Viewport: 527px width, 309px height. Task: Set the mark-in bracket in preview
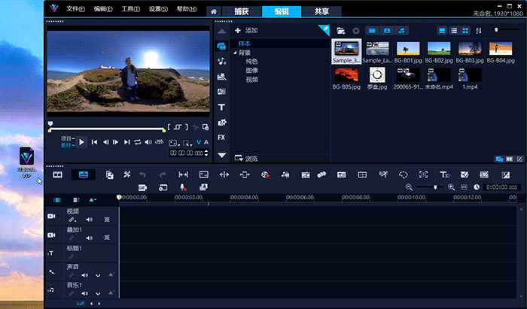[169, 127]
